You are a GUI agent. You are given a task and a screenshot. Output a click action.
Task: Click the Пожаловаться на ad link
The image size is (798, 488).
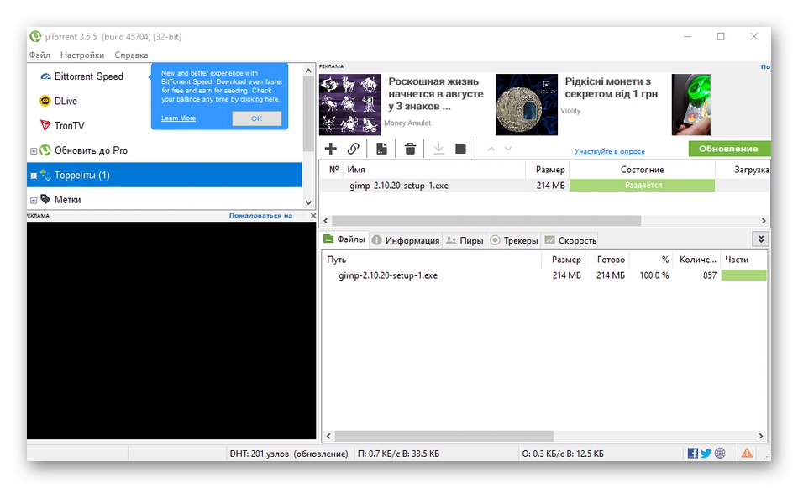tap(260, 215)
